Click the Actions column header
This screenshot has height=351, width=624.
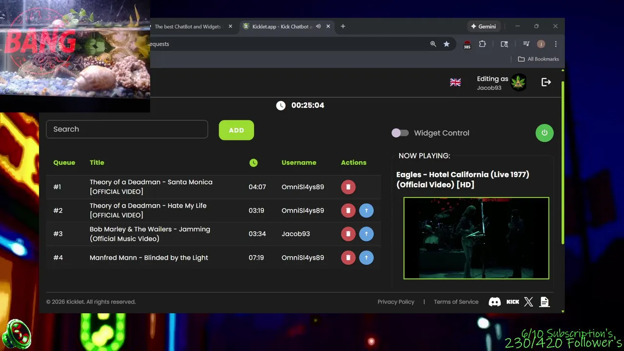[353, 163]
